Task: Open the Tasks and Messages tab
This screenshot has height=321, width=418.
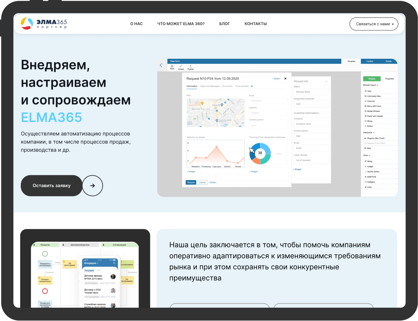Action: (210, 86)
